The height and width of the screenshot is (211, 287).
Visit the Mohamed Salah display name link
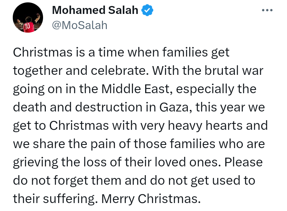(95, 10)
